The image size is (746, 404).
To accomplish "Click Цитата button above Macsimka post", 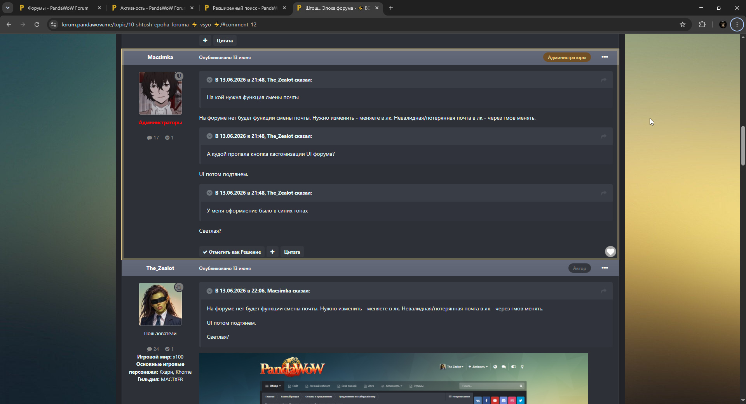I will click(x=225, y=40).
